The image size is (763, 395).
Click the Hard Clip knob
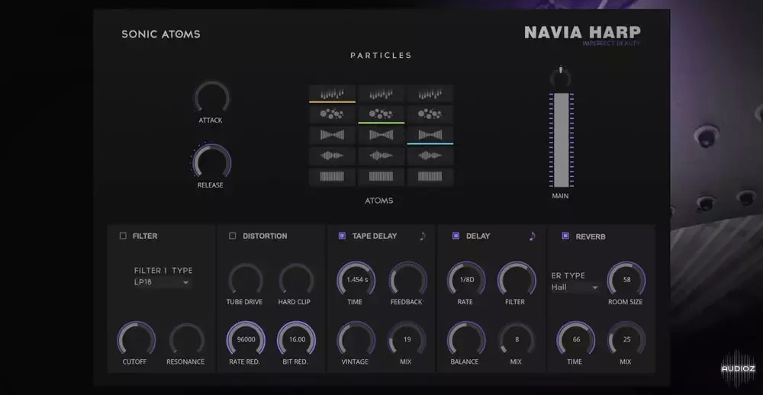coord(295,280)
